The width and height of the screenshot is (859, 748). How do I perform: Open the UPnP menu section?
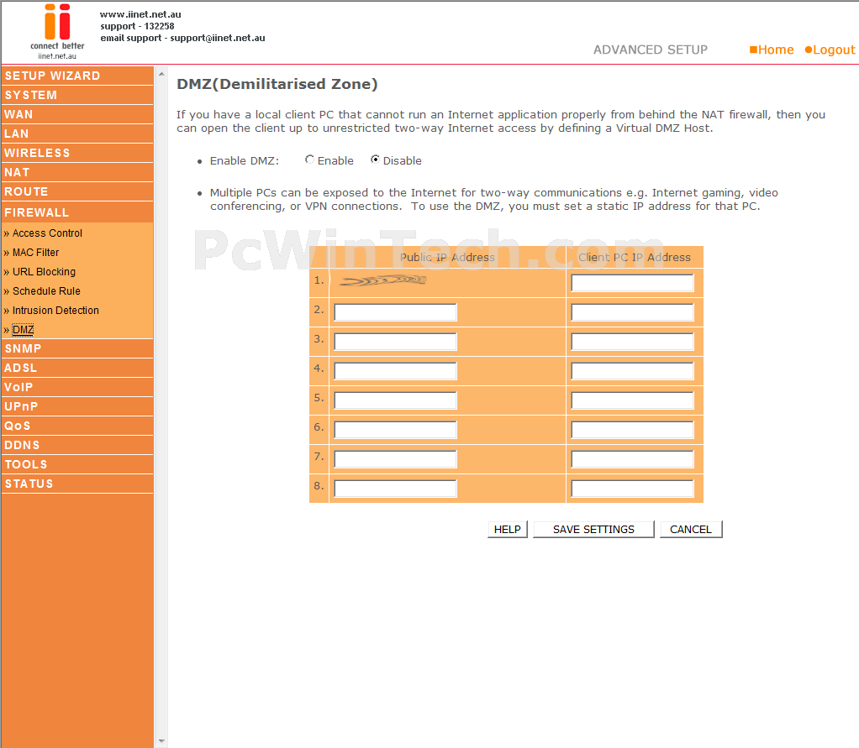coord(78,406)
